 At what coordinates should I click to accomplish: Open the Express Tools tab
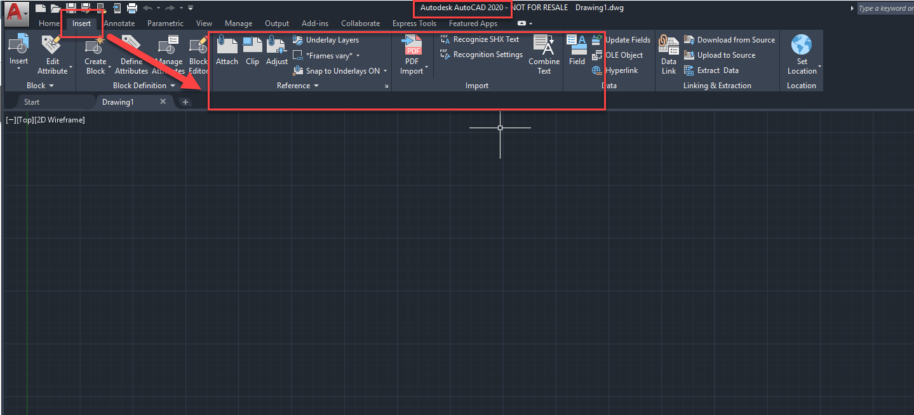pos(414,23)
